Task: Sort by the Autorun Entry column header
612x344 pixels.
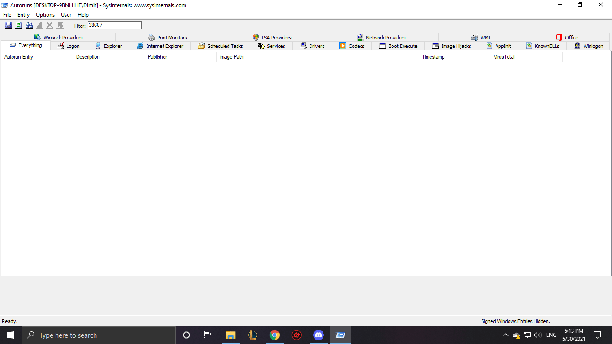Action: [37, 57]
